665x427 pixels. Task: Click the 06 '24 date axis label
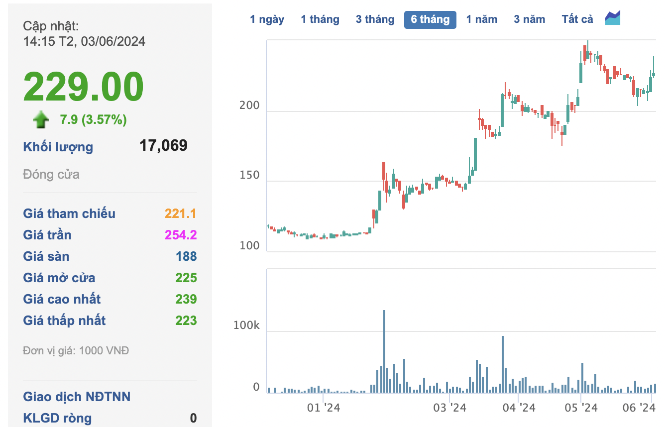639,408
